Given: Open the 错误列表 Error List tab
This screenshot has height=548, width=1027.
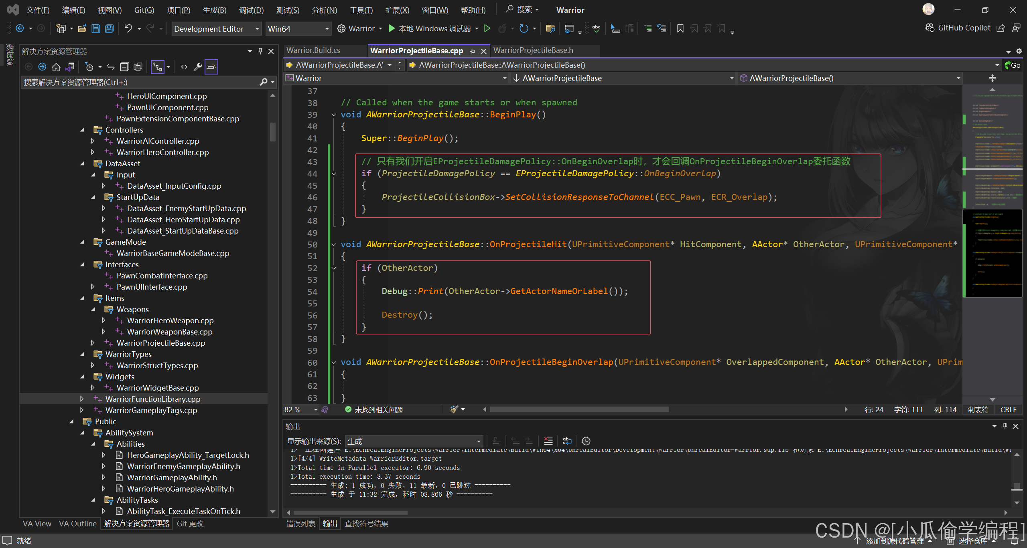Looking at the screenshot, I should [x=300, y=524].
